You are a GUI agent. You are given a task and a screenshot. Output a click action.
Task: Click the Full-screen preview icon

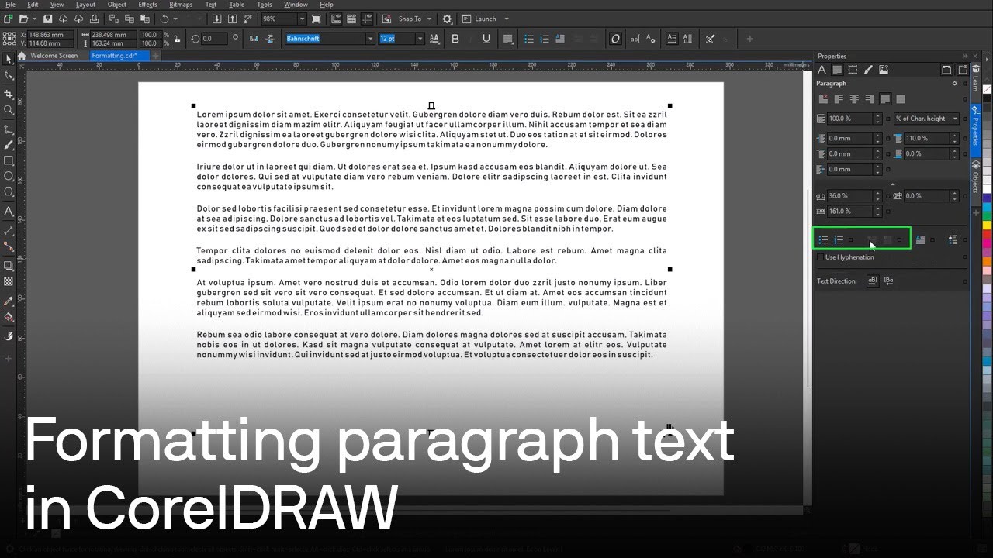point(317,19)
